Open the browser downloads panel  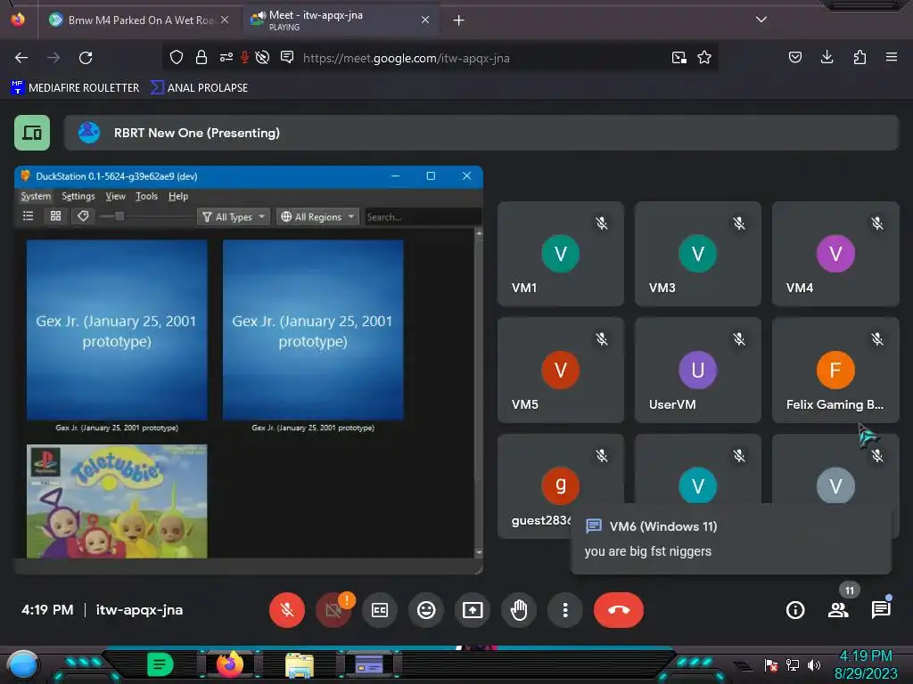click(x=827, y=57)
